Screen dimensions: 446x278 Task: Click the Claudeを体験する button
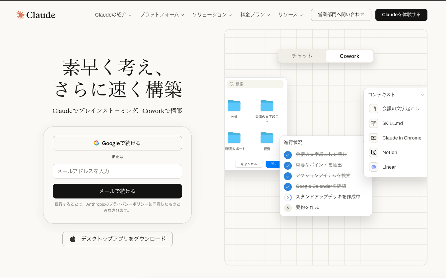point(401,15)
